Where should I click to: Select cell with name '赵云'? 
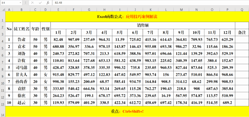(x=21, y=103)
